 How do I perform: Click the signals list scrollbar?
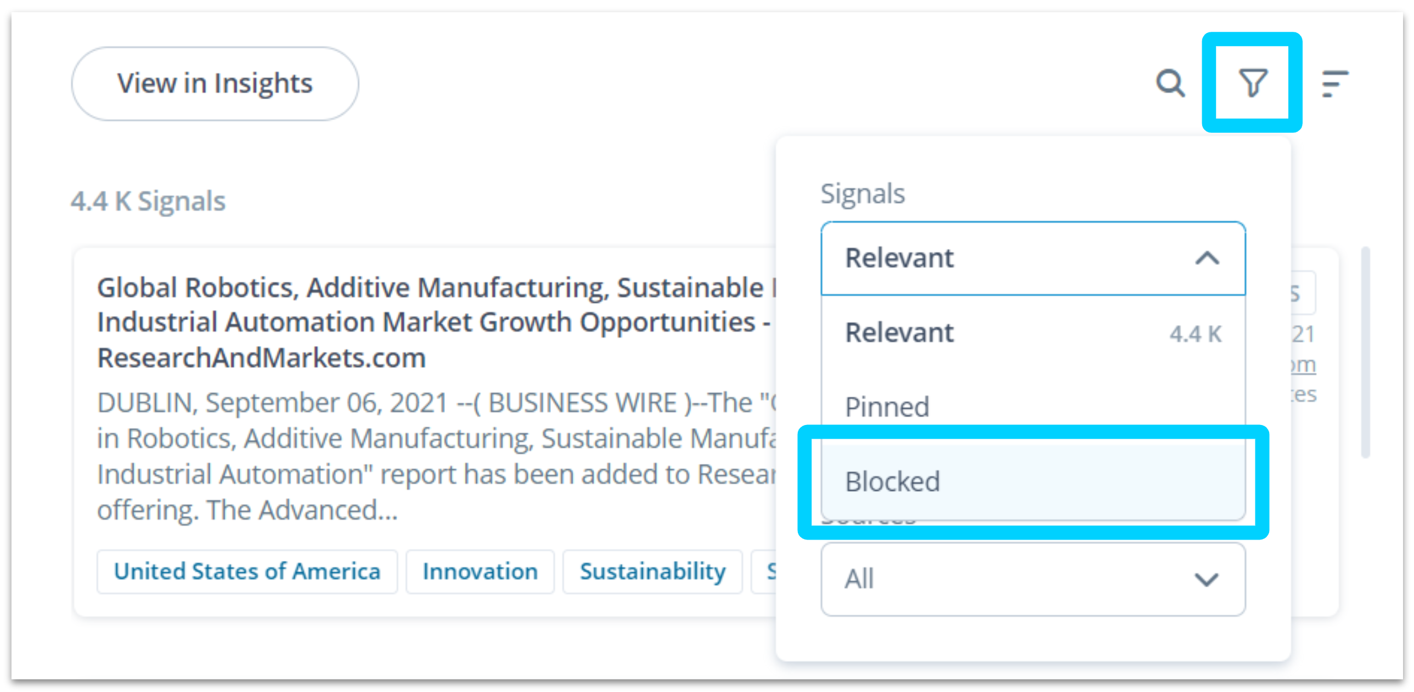[1365, 352]
